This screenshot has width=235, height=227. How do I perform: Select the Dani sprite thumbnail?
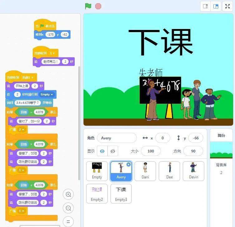pos(145,171)
